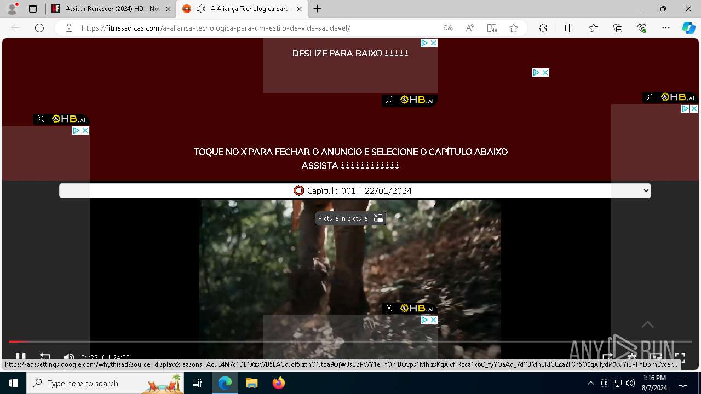The image size is (701, 394).
Task: Refresh the current page
Action: (x=39, y=28)
